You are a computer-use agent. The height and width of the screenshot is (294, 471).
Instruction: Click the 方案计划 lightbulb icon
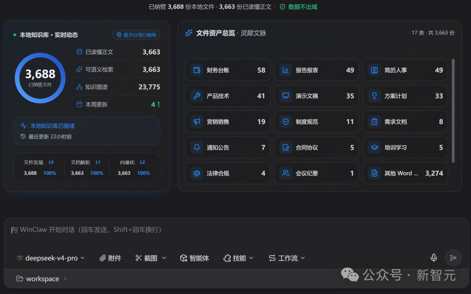[x=374, y=96]
